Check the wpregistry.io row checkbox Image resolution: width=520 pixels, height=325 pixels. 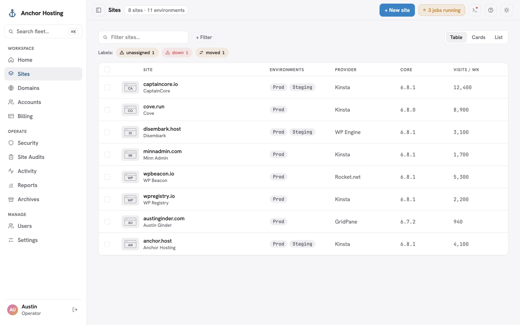pos(107,199)
